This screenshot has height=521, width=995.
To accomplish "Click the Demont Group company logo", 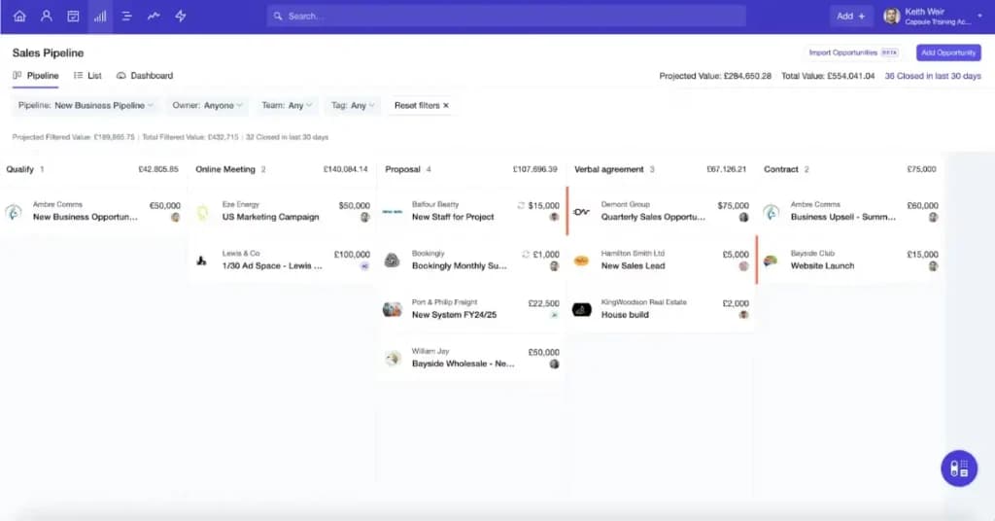I will [582, 211].
